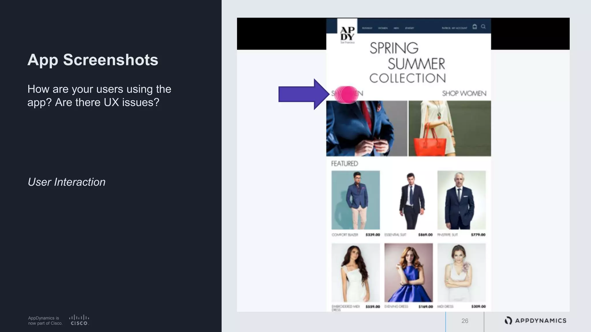The width and height of the screenshot is (591, 332).
Task: Click the APDY store logo
Action: [347, 33]
